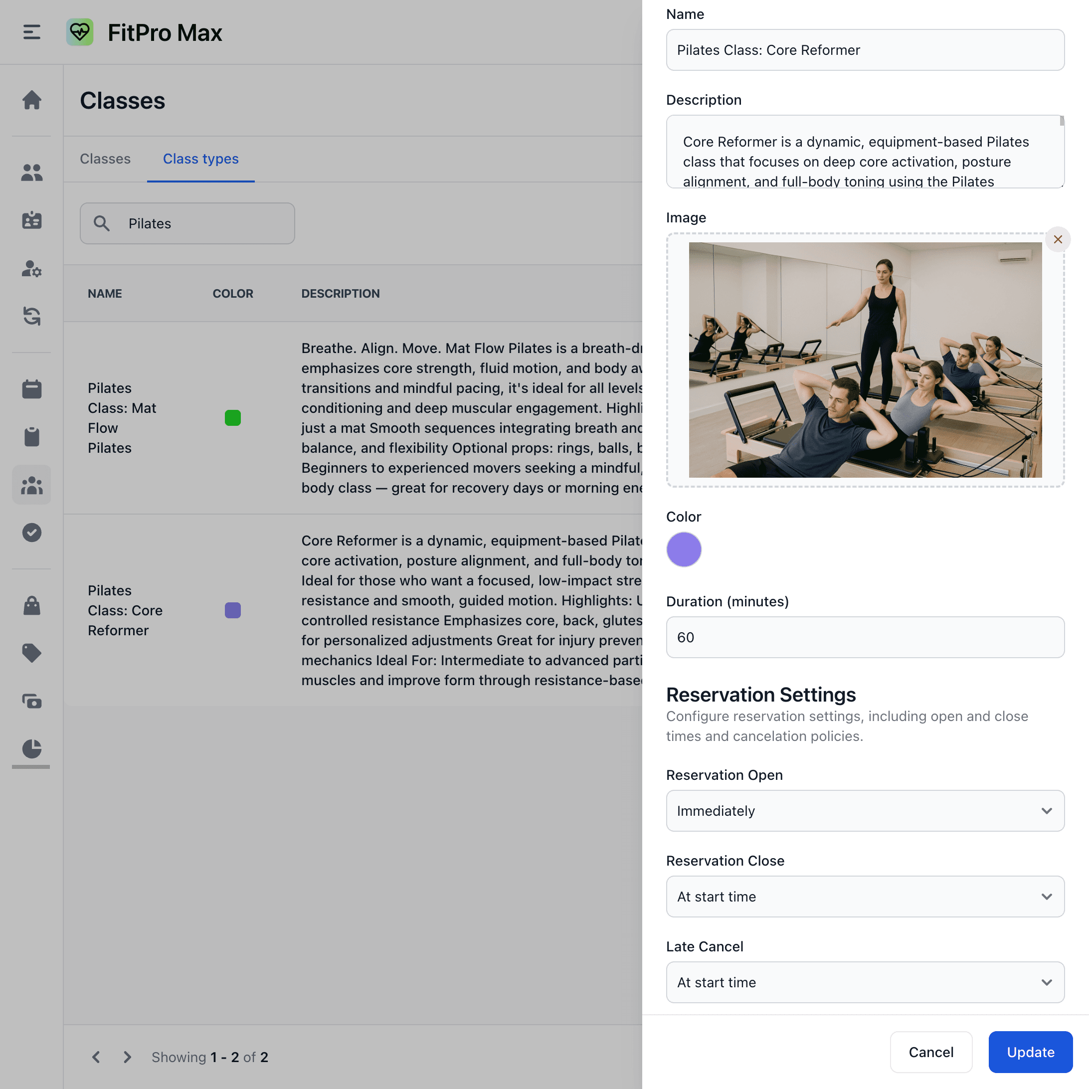
Task: Open the store shopping bag icon
Action: (x=31, y=605)
